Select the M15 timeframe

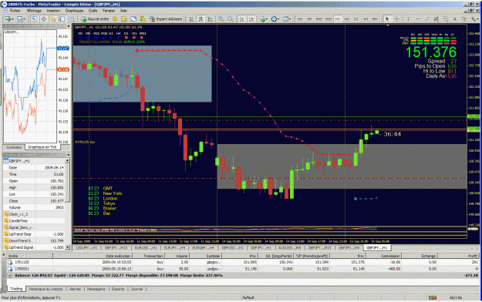click(319, 19)
